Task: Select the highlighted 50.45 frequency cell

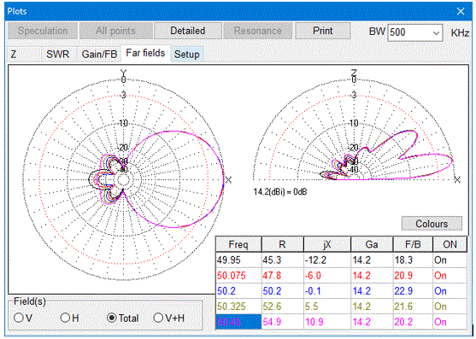Action: [238, 322]
